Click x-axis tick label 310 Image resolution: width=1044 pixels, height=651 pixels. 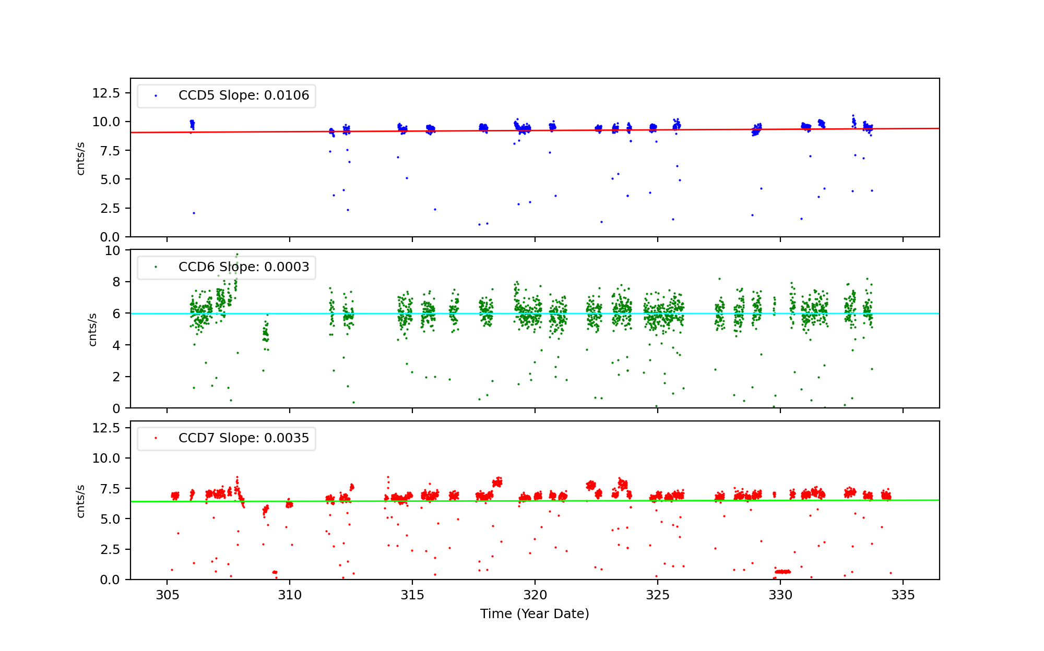click(x=290, y=595)
